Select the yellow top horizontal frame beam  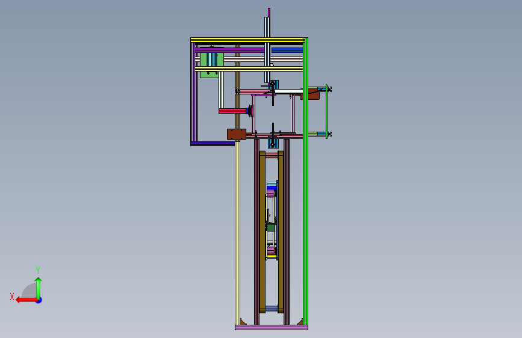tap(247, 40)
